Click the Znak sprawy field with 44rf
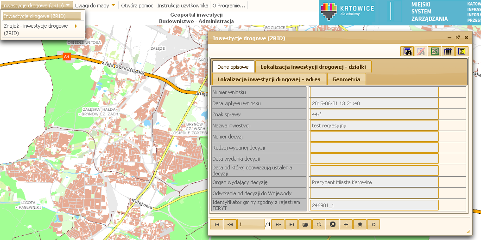 pyautogui.click(x=374, y=114)
